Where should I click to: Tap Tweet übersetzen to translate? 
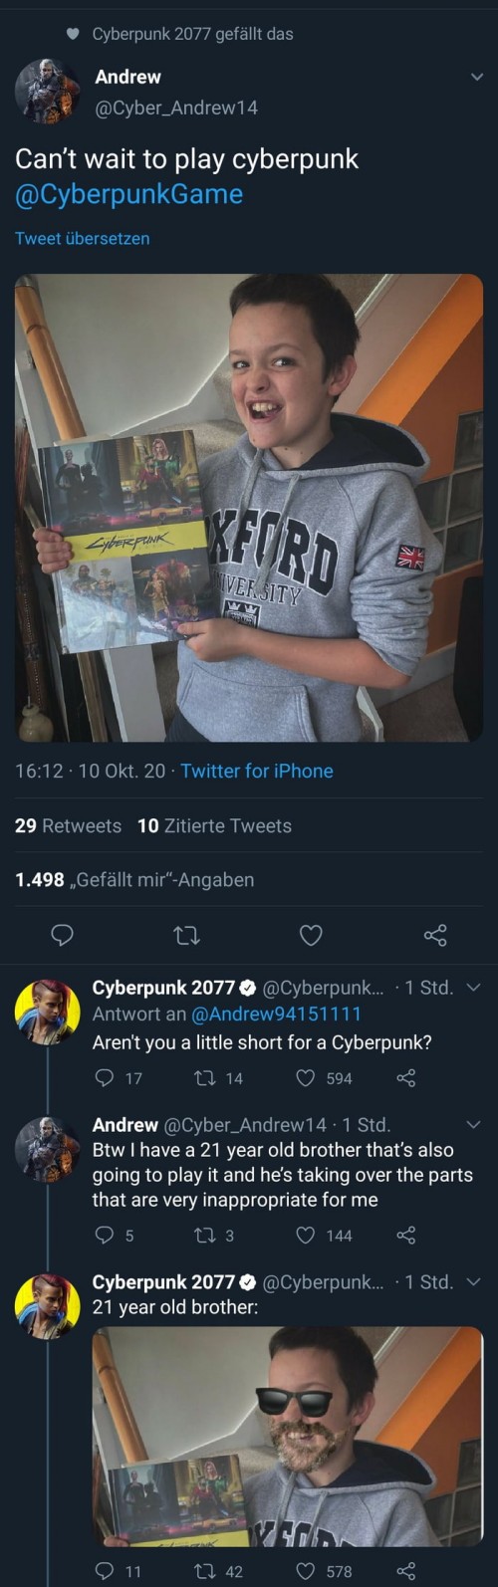[x=82, y=238]
